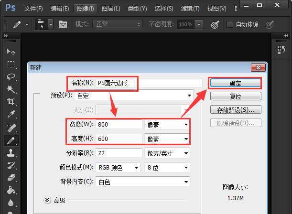Open the height unit 像素 dropdown
Viewport: 292px width, 214px height.
(167, 139)
